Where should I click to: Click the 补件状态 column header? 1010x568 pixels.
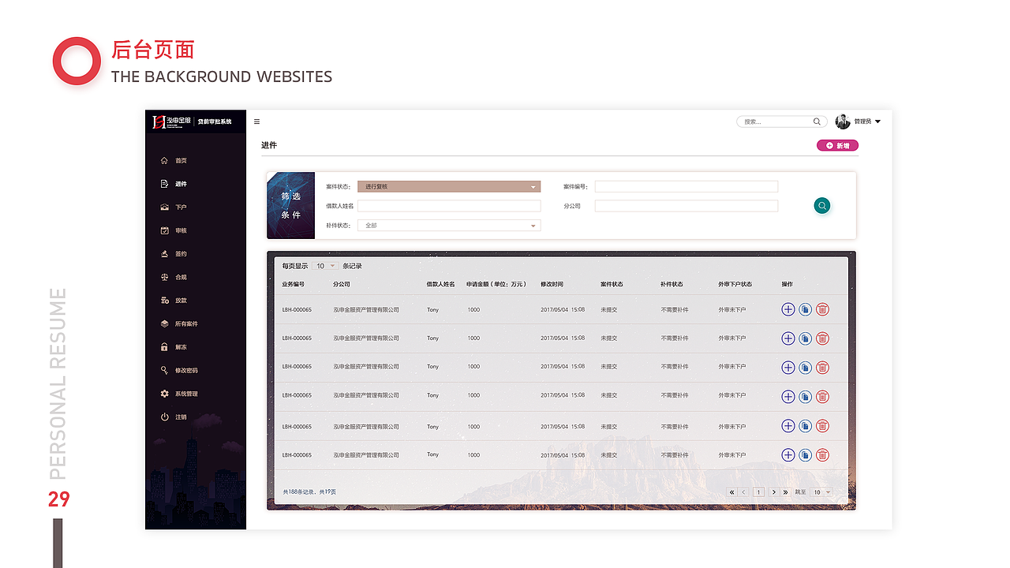[672, 284]
